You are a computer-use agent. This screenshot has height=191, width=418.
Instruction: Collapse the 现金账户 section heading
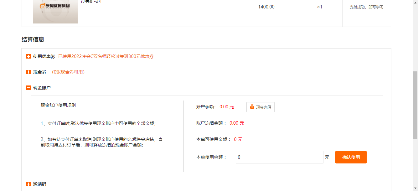coord(42,88)
